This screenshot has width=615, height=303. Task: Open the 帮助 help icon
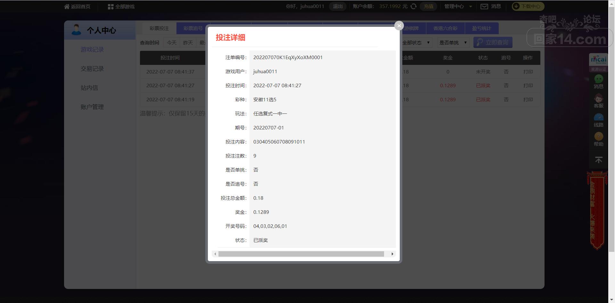tap(598, 137)
